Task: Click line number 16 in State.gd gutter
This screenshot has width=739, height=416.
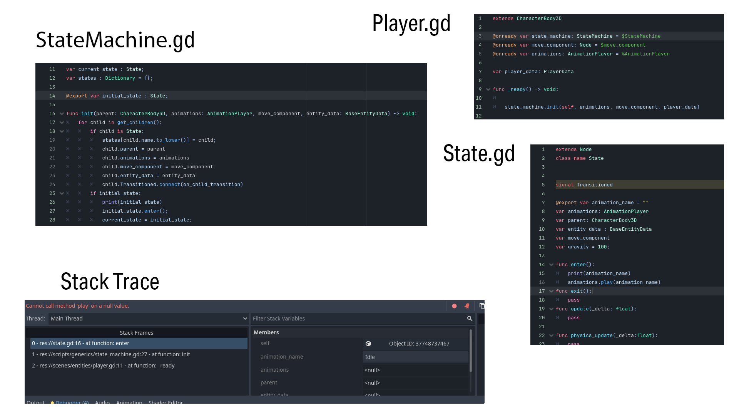Action: [542, 282]
